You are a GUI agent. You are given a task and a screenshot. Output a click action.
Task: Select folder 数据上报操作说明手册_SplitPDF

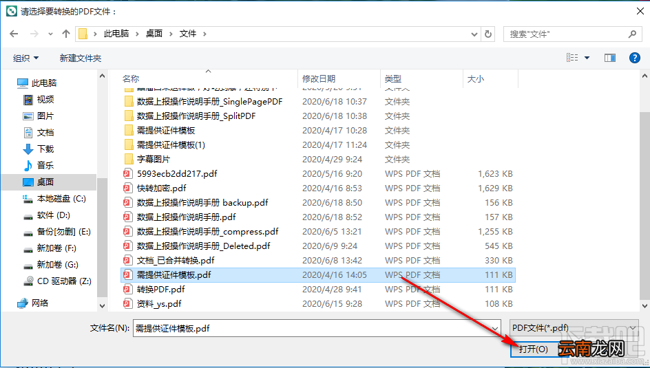196,116
